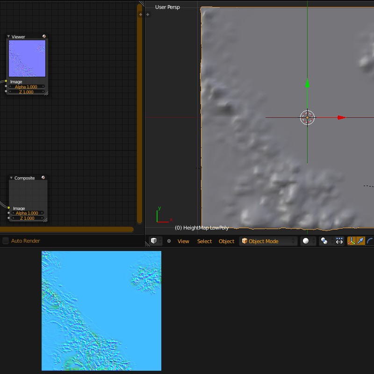Viewport: 374px width, 374px height.
Task: Click the sphere icon on the Viewer node header
Action: [44, 36]
